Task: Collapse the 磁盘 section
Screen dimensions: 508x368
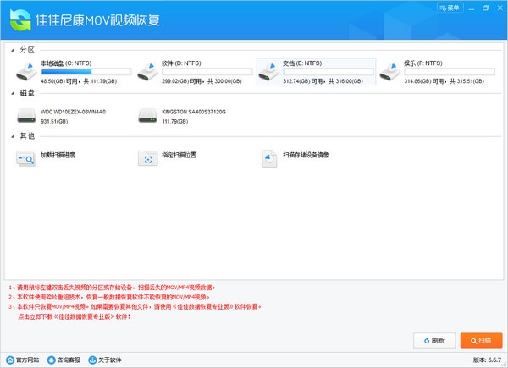Action: coord(11,93)
